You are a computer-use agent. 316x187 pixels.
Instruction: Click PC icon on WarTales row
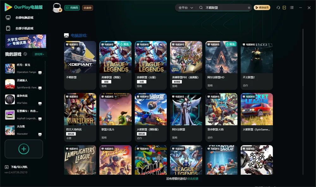[x=40, y=104]
